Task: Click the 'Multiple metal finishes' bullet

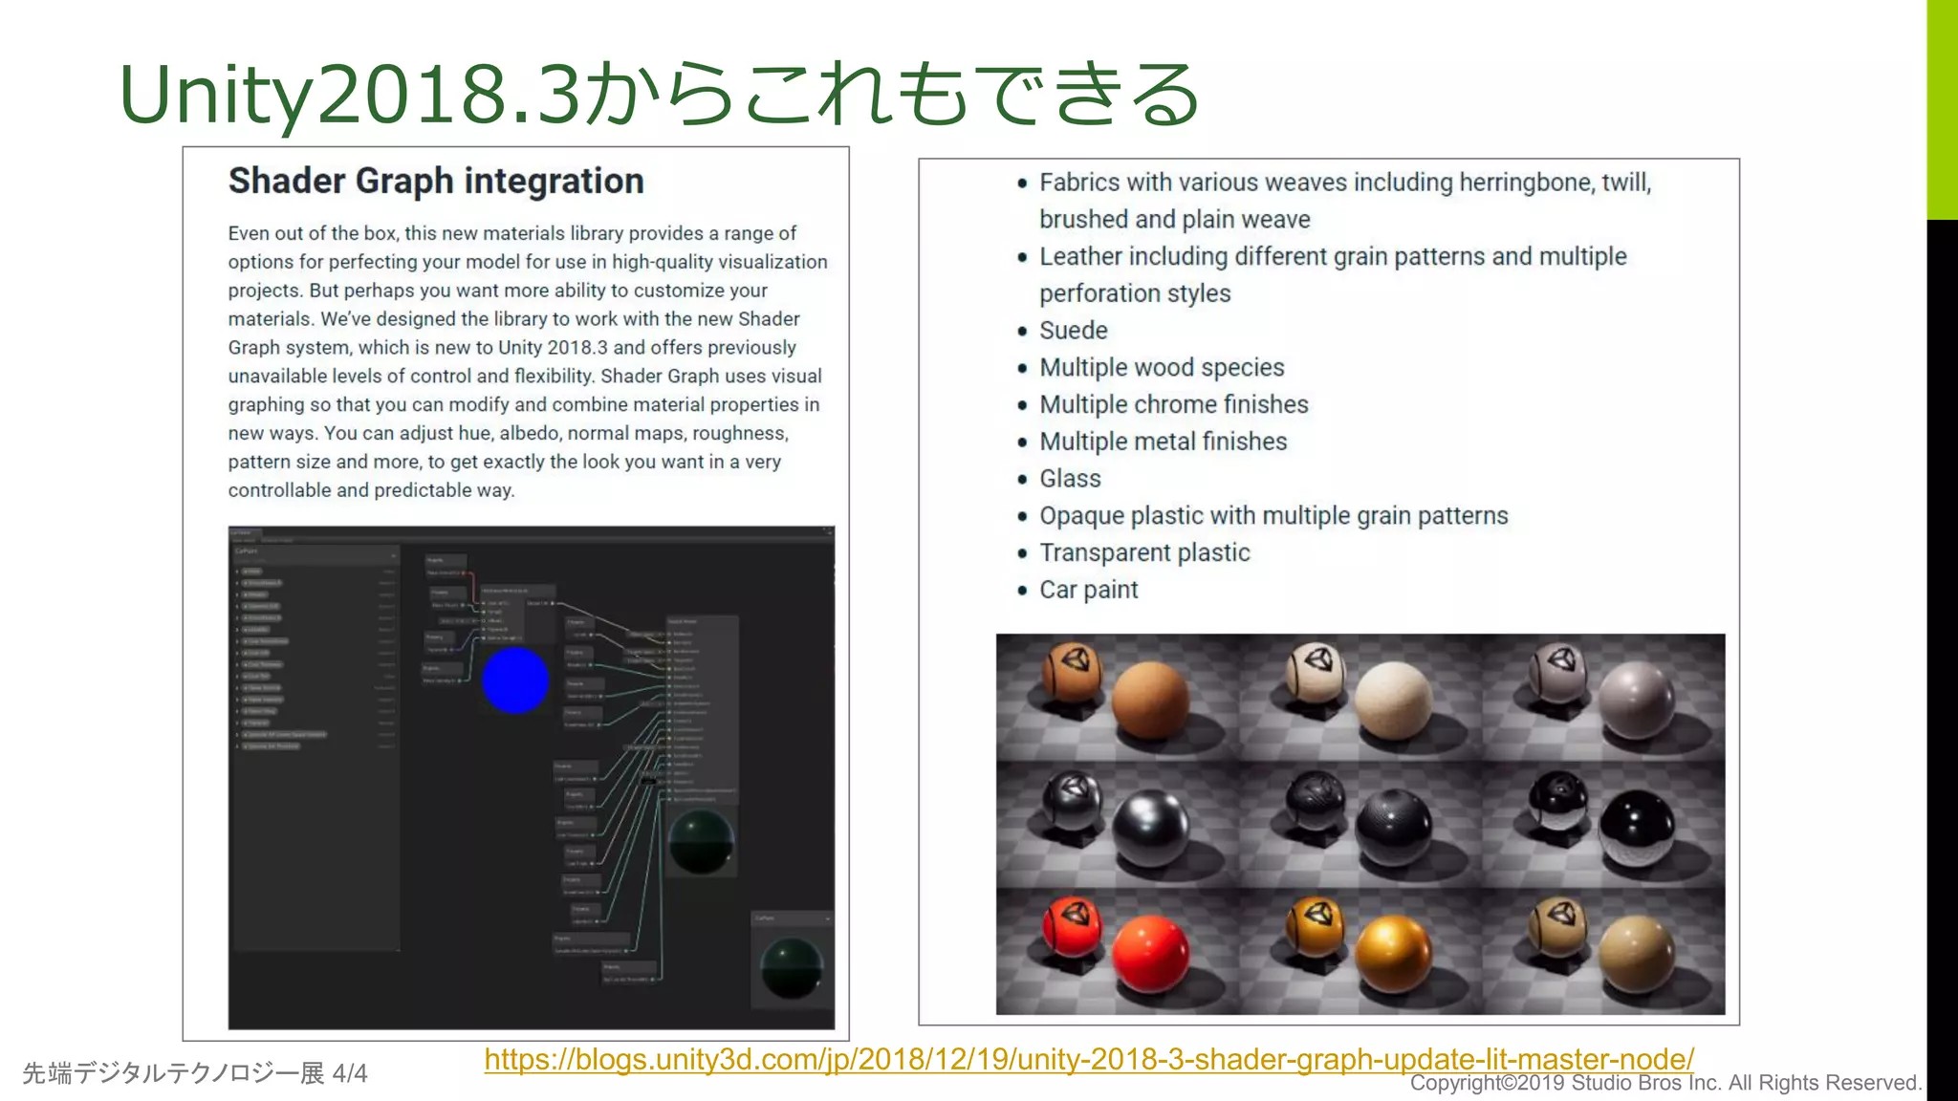Action: click(x=1163, y=442)
